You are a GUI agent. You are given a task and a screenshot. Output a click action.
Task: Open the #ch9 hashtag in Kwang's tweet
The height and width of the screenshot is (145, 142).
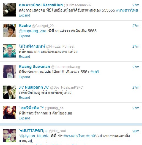tap(95, 72)
